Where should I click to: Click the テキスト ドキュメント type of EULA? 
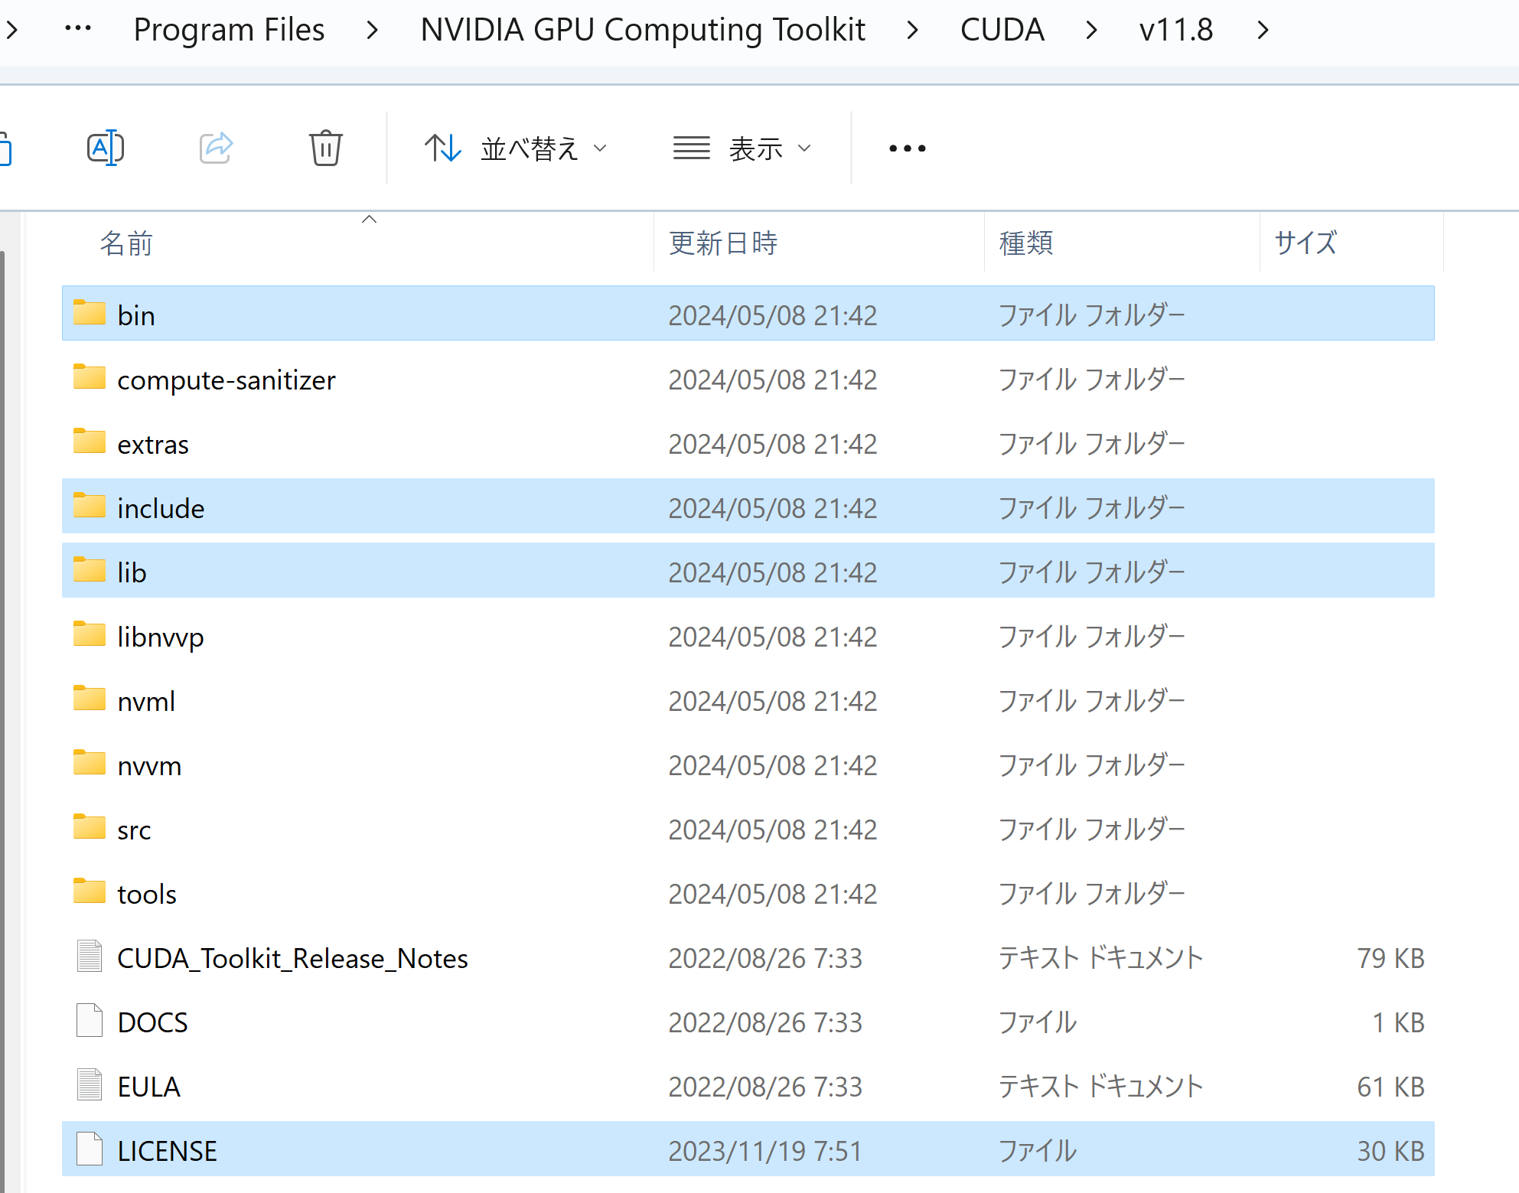(x=1100, y=1087)
